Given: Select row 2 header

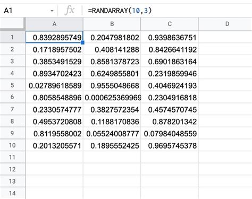Looking at the screenshot, I should tap(12, 49).
